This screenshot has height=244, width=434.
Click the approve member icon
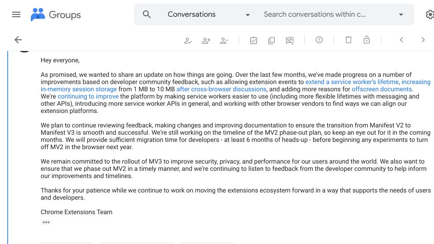[x=188, y=41]
